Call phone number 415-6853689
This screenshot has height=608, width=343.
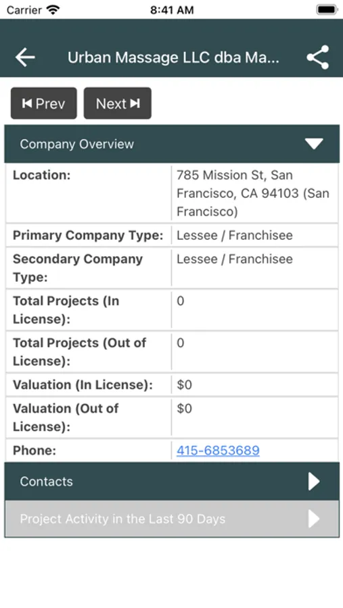(218, 450)
